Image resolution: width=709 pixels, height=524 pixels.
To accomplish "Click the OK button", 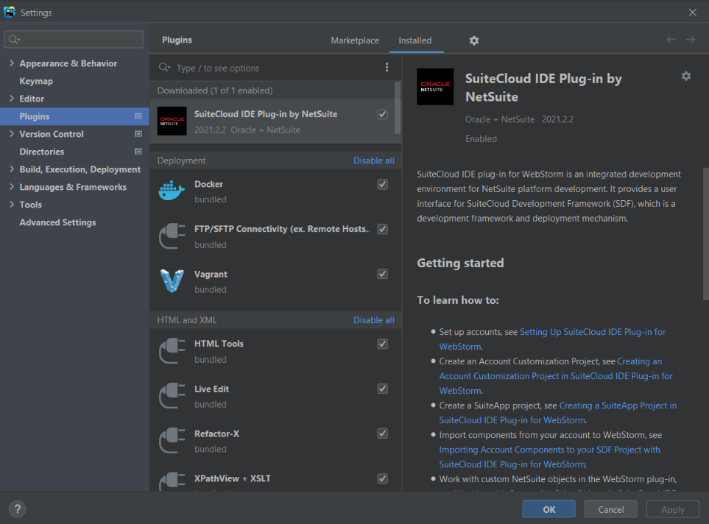I will coord(549,509).
